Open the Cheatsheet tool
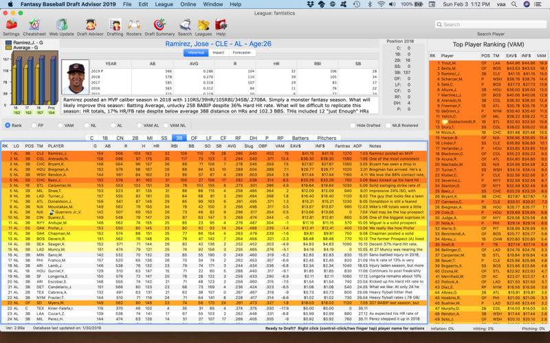 pyautogui.click(x=34, y=25)
